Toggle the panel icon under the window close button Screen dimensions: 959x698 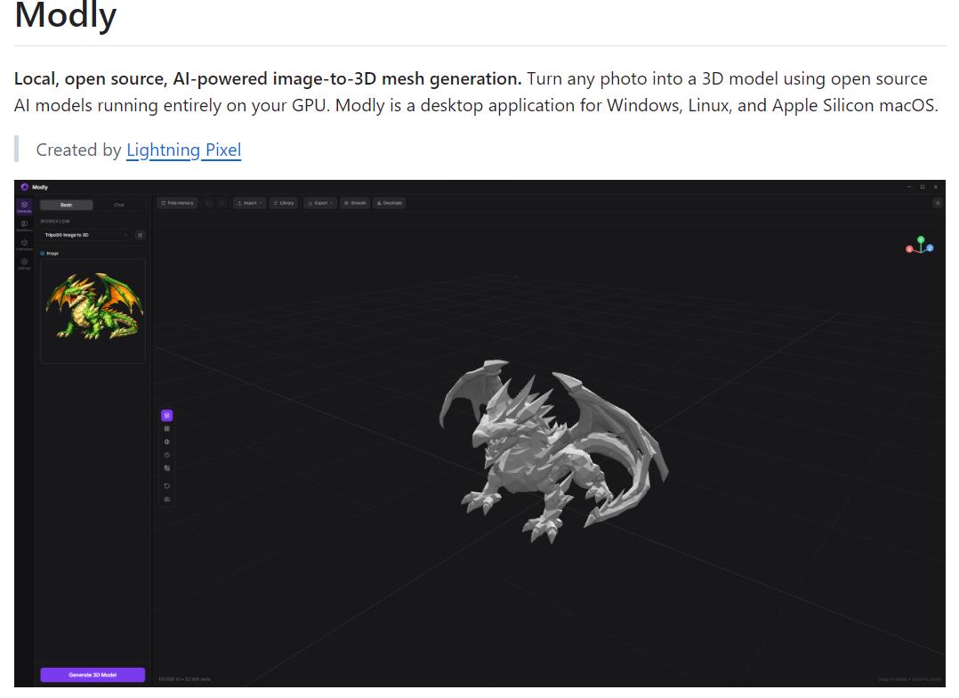coord(937,203)
